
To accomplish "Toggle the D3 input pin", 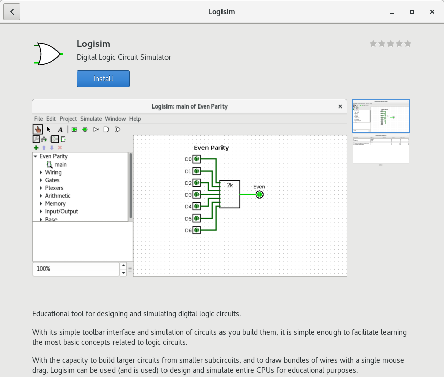I will coord(196,195).
